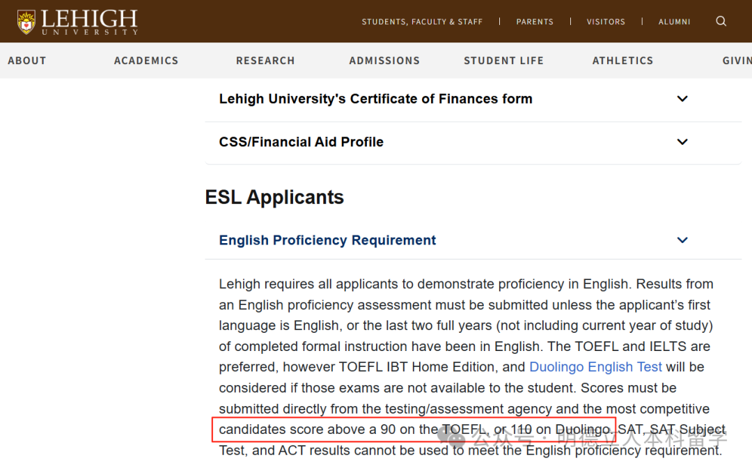Image resolution: width=752 pixels, height=468 pixels.
Task: Expand the CSS/Financial Aid Profile chevron
Action: click(x=682, y=142)
